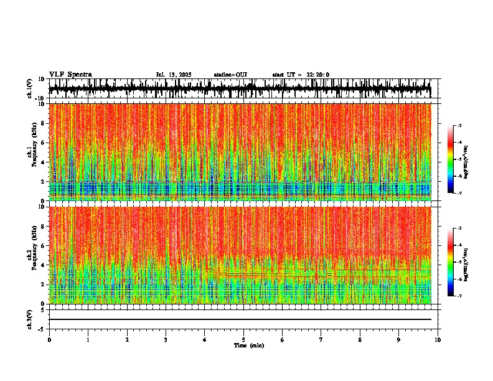The width and height of the screenshot is (493, 381).
Task: Click the ch.2 colorbar 'log(PSD)(V²/Hz)' label
Action: (466, 265)
